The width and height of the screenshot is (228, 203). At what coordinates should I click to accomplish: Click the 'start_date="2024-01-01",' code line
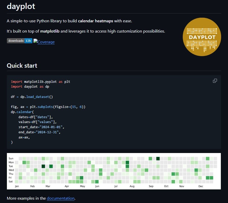pos(41,127)
